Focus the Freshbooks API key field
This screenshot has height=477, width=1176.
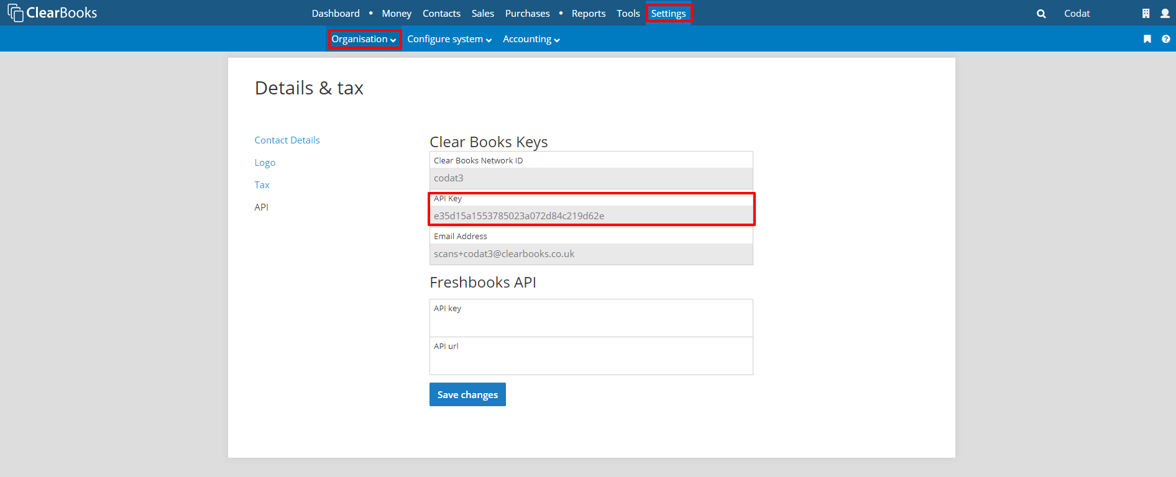pyautogui.click(x=591, y=318)
